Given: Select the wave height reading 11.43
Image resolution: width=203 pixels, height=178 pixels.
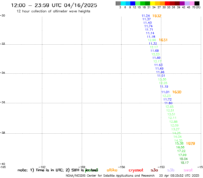Looking at the screenshot, I should tap(148, 23).
